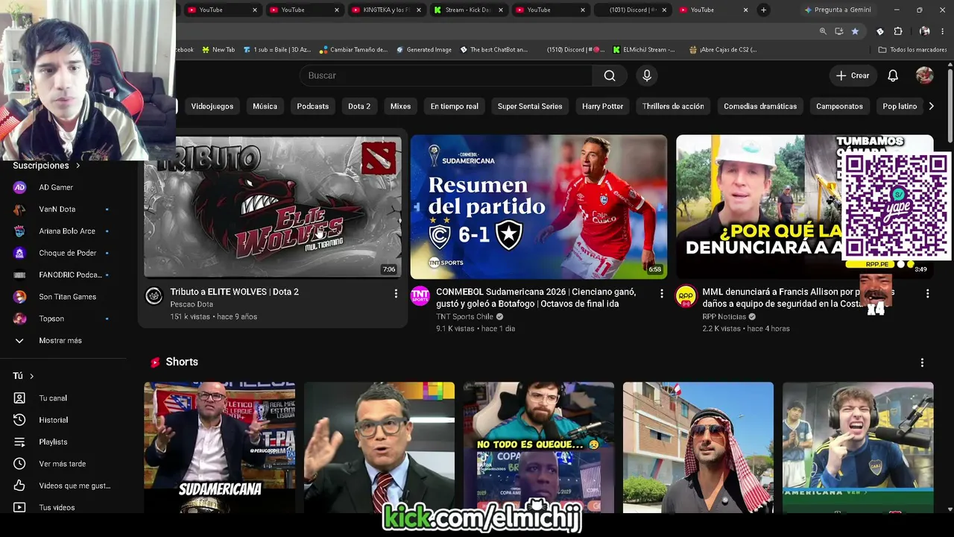Filter by Comedias dramáticas chip
The image size is (954, 537).
[x=760, y=106]
